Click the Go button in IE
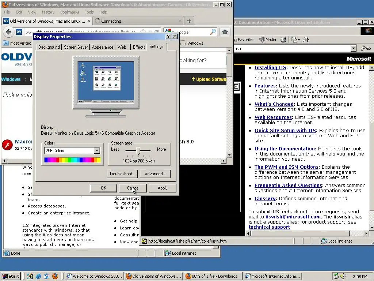 [366, 49]
